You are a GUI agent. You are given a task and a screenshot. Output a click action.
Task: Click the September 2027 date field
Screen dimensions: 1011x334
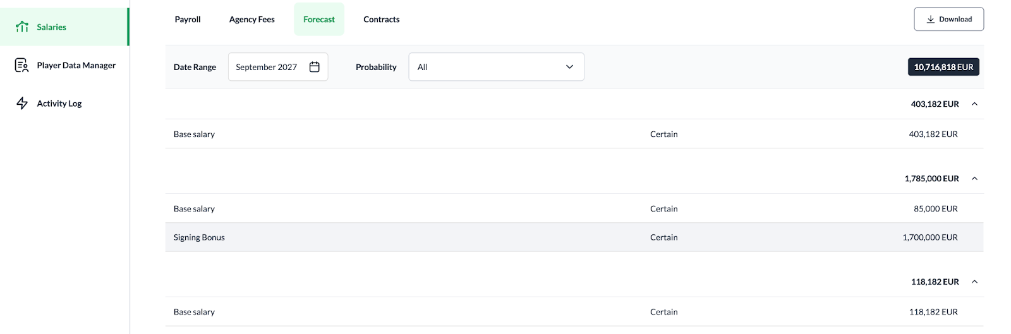(267, 67)
